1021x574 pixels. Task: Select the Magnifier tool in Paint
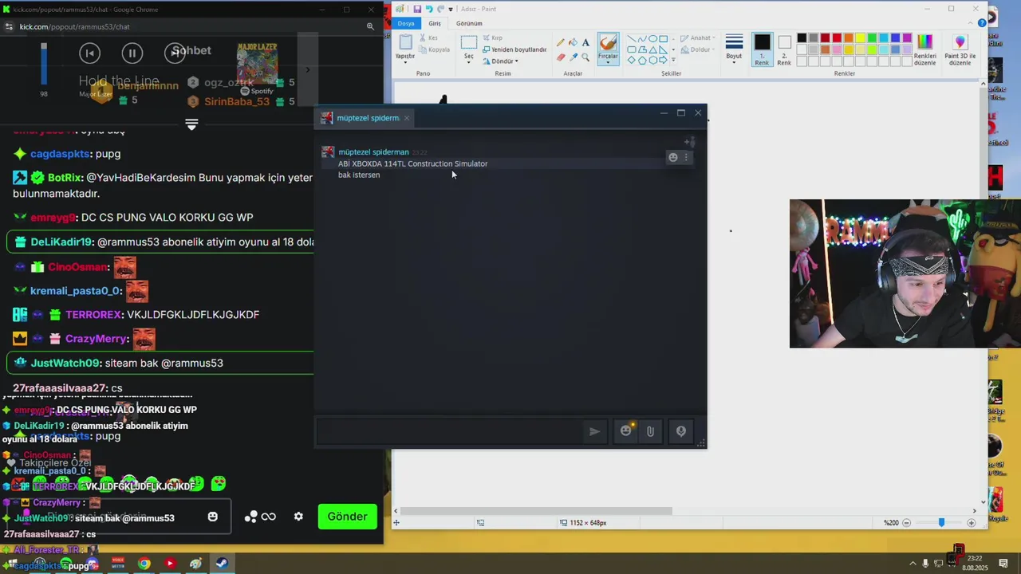585,57
